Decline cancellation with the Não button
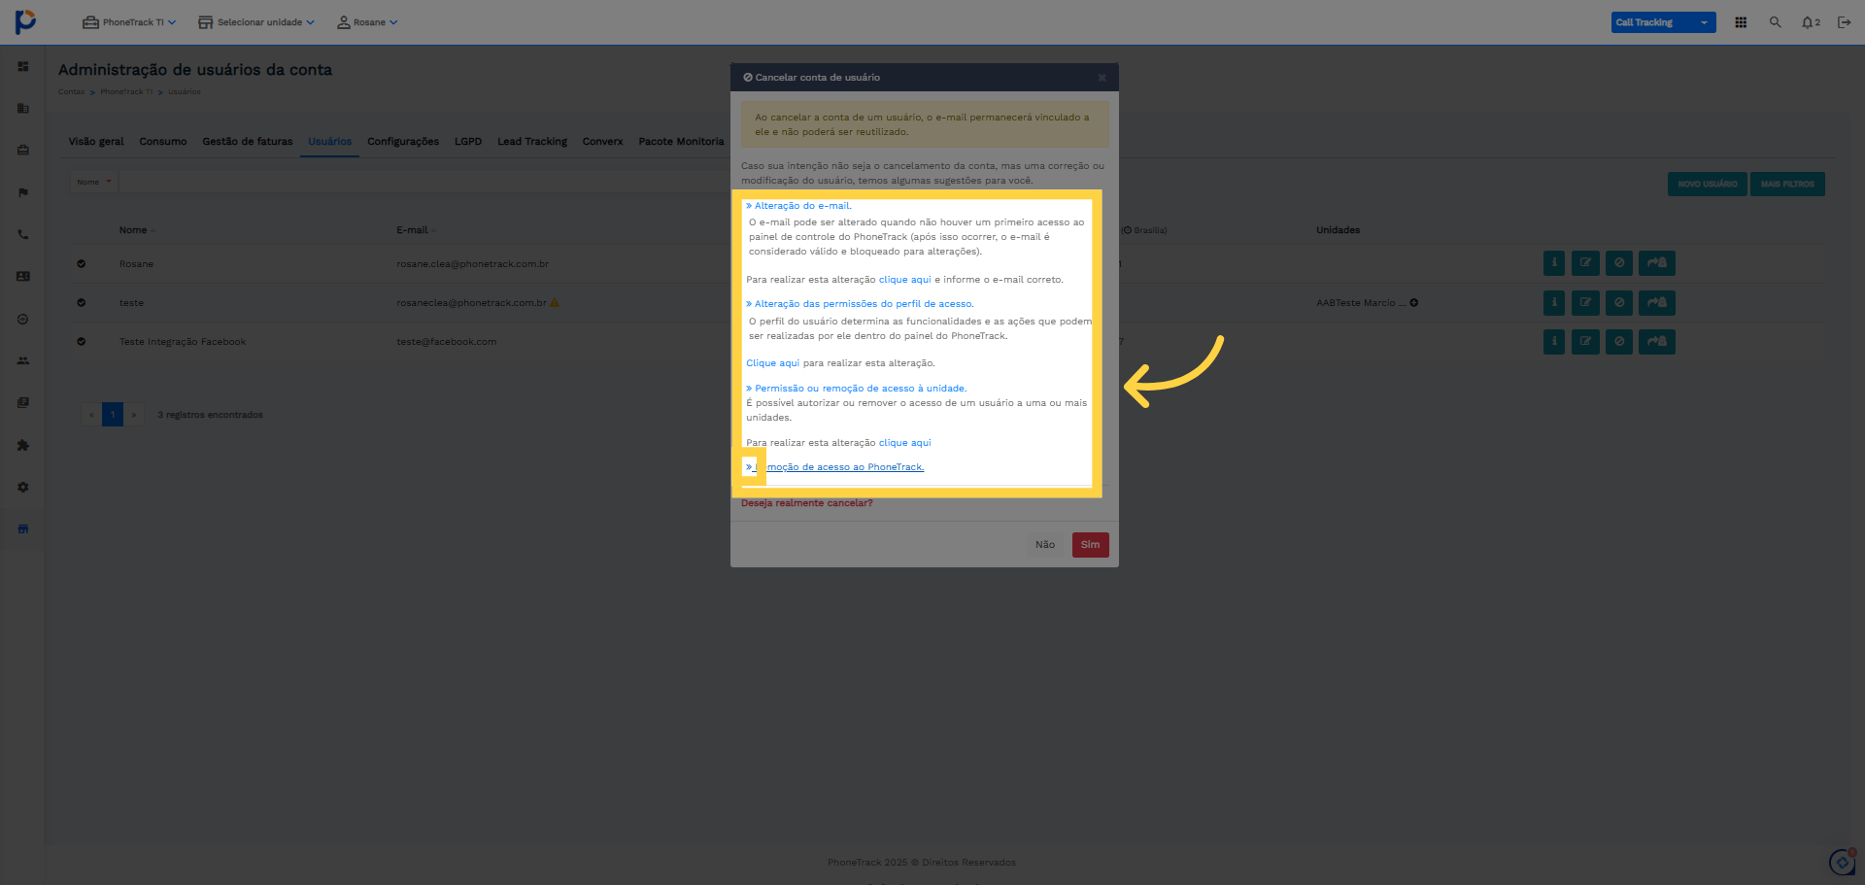1865x885 pixels. (x=1045, y=545)
